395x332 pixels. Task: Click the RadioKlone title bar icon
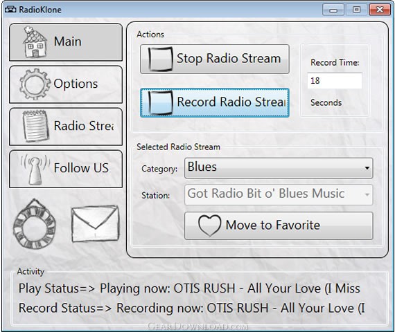(x=10, y=10)
